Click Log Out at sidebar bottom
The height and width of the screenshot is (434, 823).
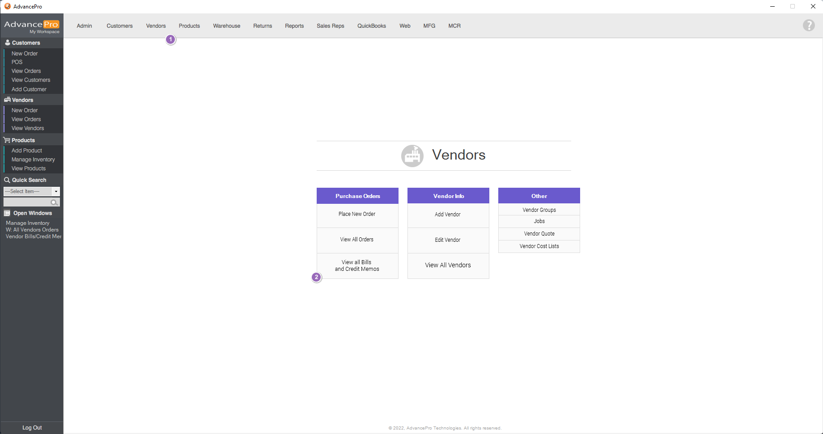(x=32, y=428)
